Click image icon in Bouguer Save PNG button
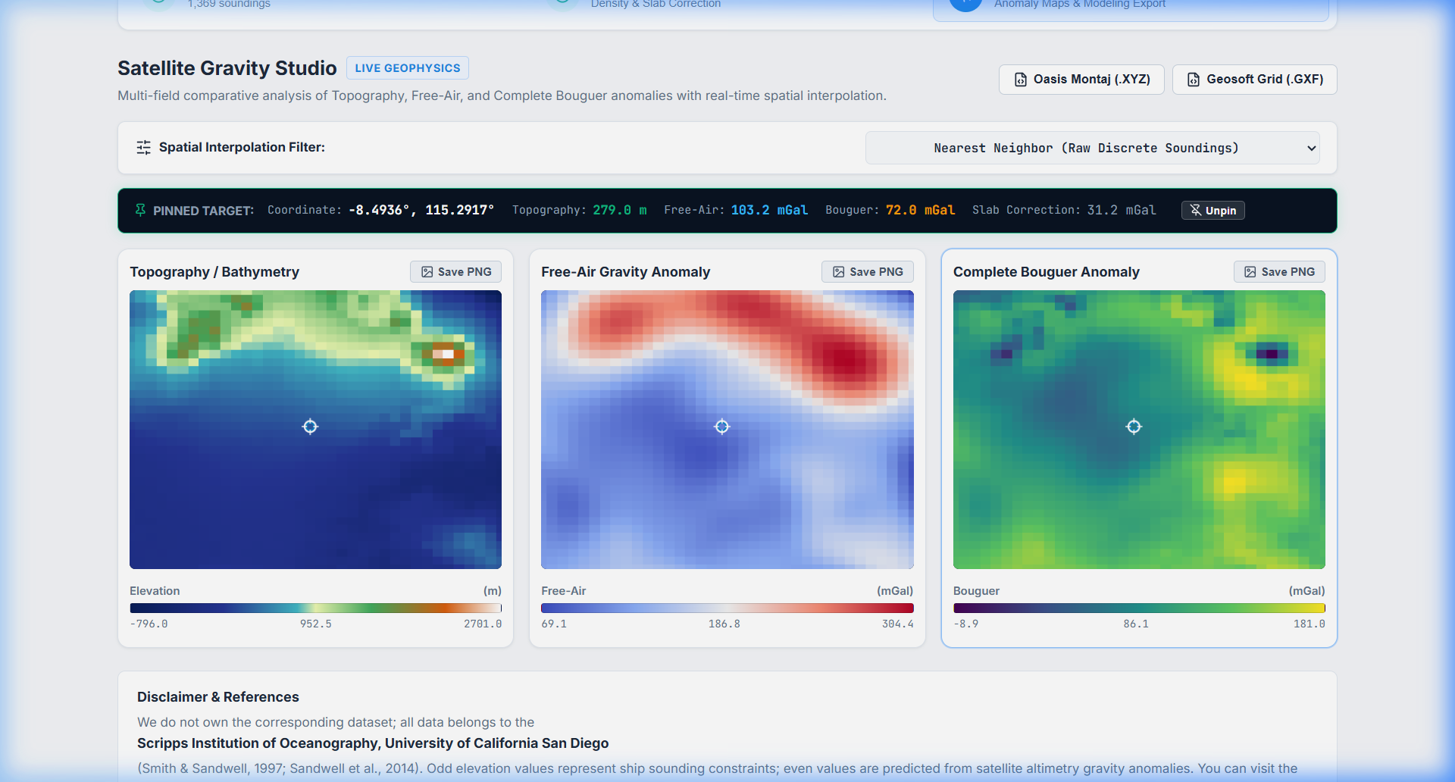1455x782 pixels. tap(1250, 272)
